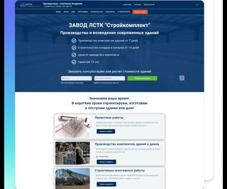Viewport: 227px width, 189px height.
Task: Open the Подробнее link under Производство комплектов
Action: click(104, 156)
